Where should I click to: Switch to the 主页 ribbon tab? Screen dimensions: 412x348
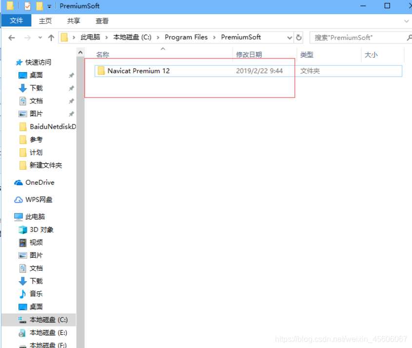45,21
